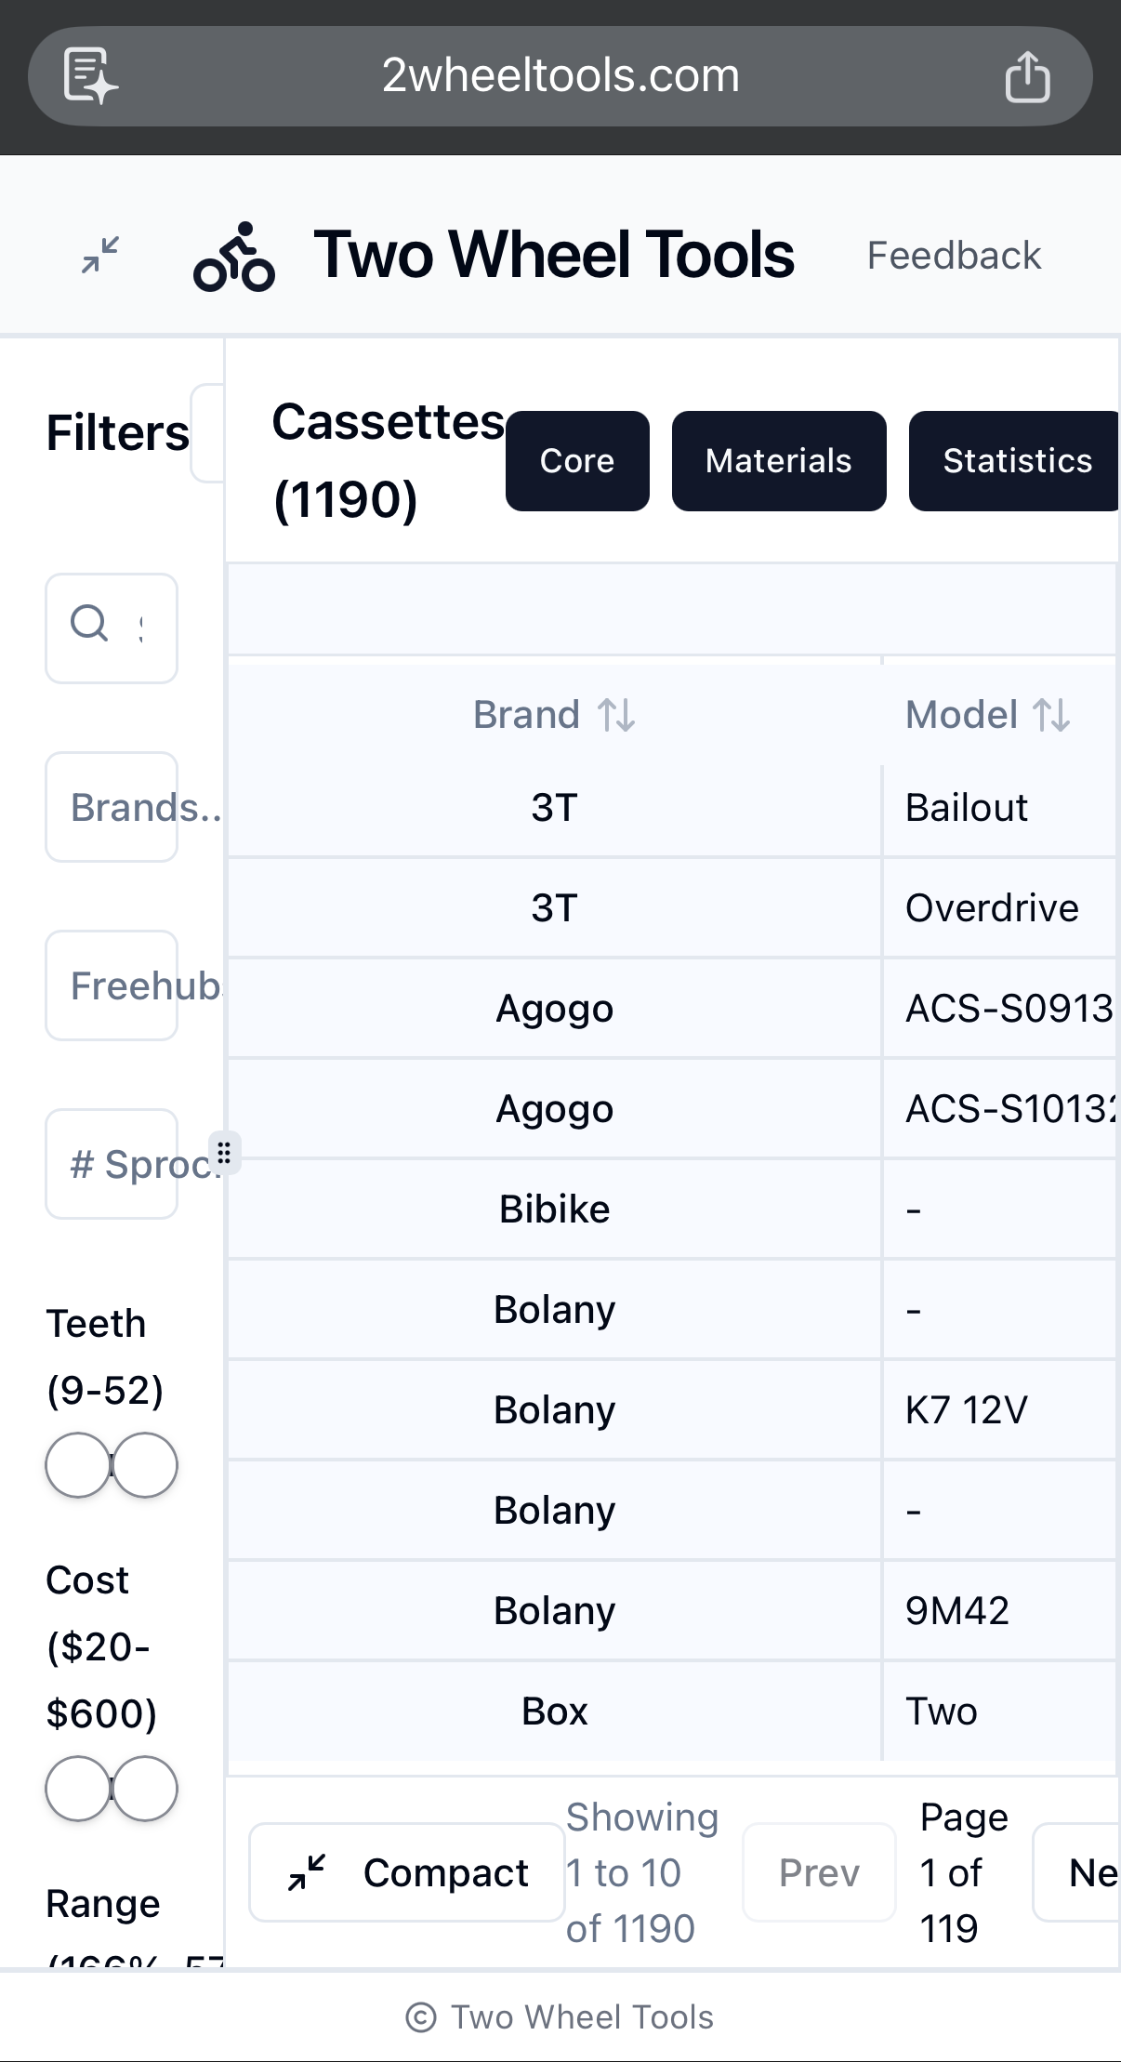Click the Teeth range left slider handle
This screenshot has height=2062, width=1121.
78,1465
